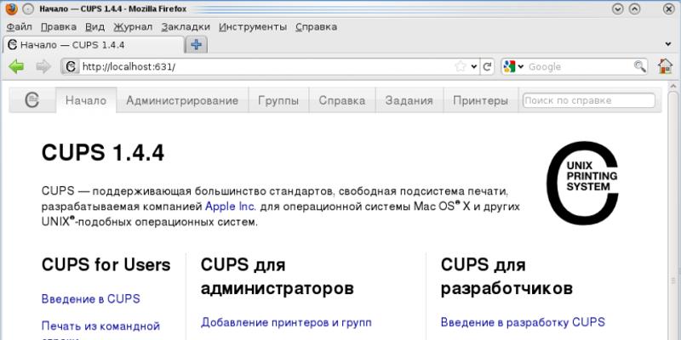The width and height of the screenshot is (681, 340).
Task: Click the Reload page icon in address bar
Action: coord(487,67)
